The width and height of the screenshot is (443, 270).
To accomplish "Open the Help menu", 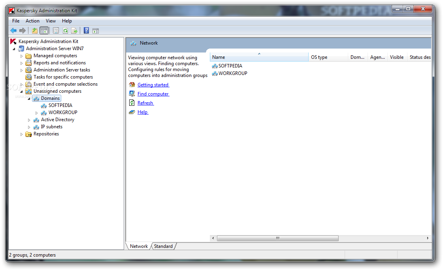I will (x=67, y=21).
